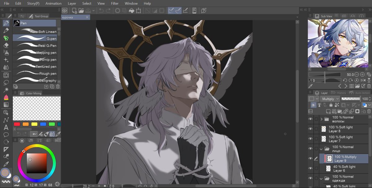Switch to the History tab
The height and width of the screenshot is (188, 372).
tap(338, 93)
